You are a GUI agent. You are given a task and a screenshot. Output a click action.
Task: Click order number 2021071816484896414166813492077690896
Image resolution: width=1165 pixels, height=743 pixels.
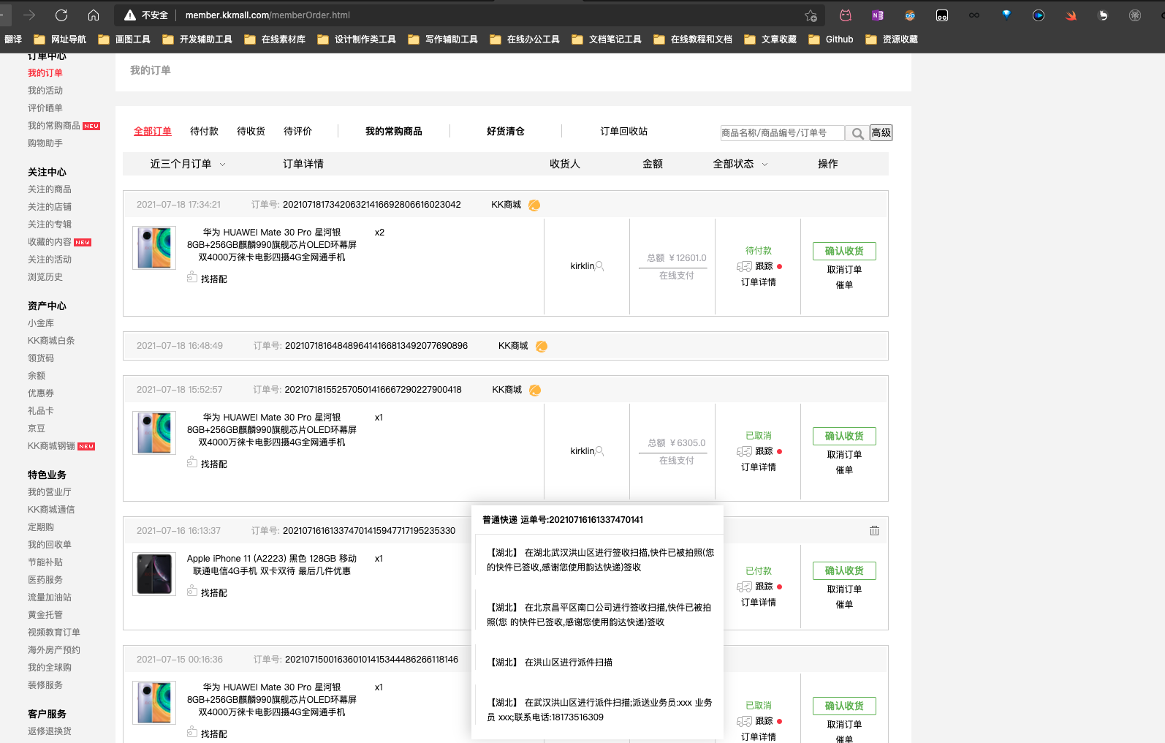(376, 346)
